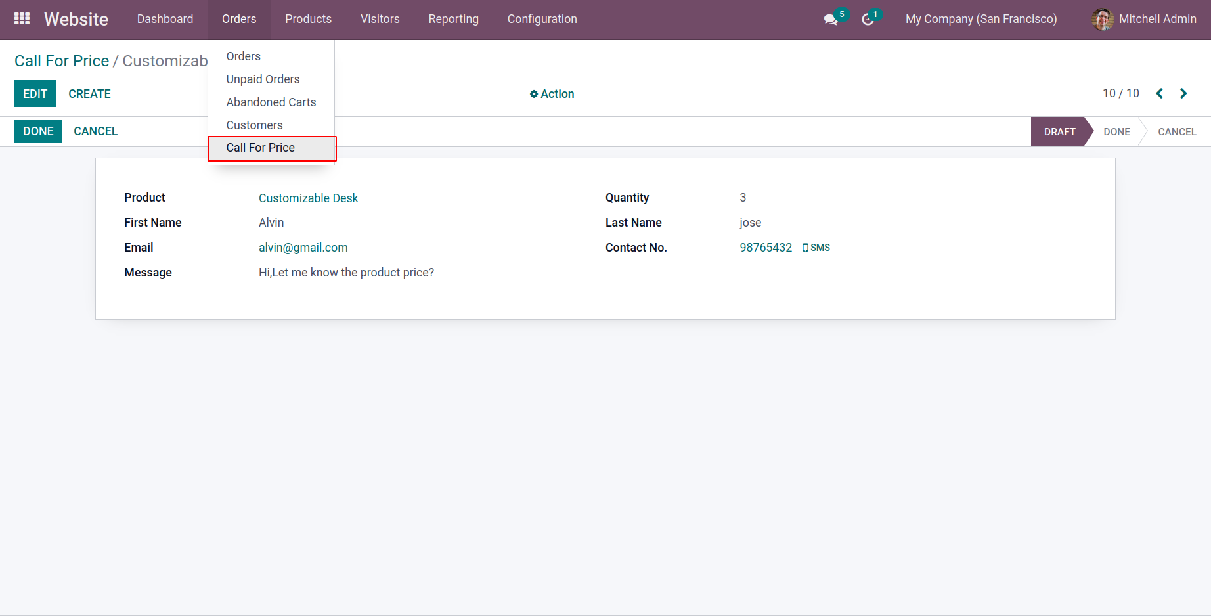Click first name value Alvin

pos(271,223)
